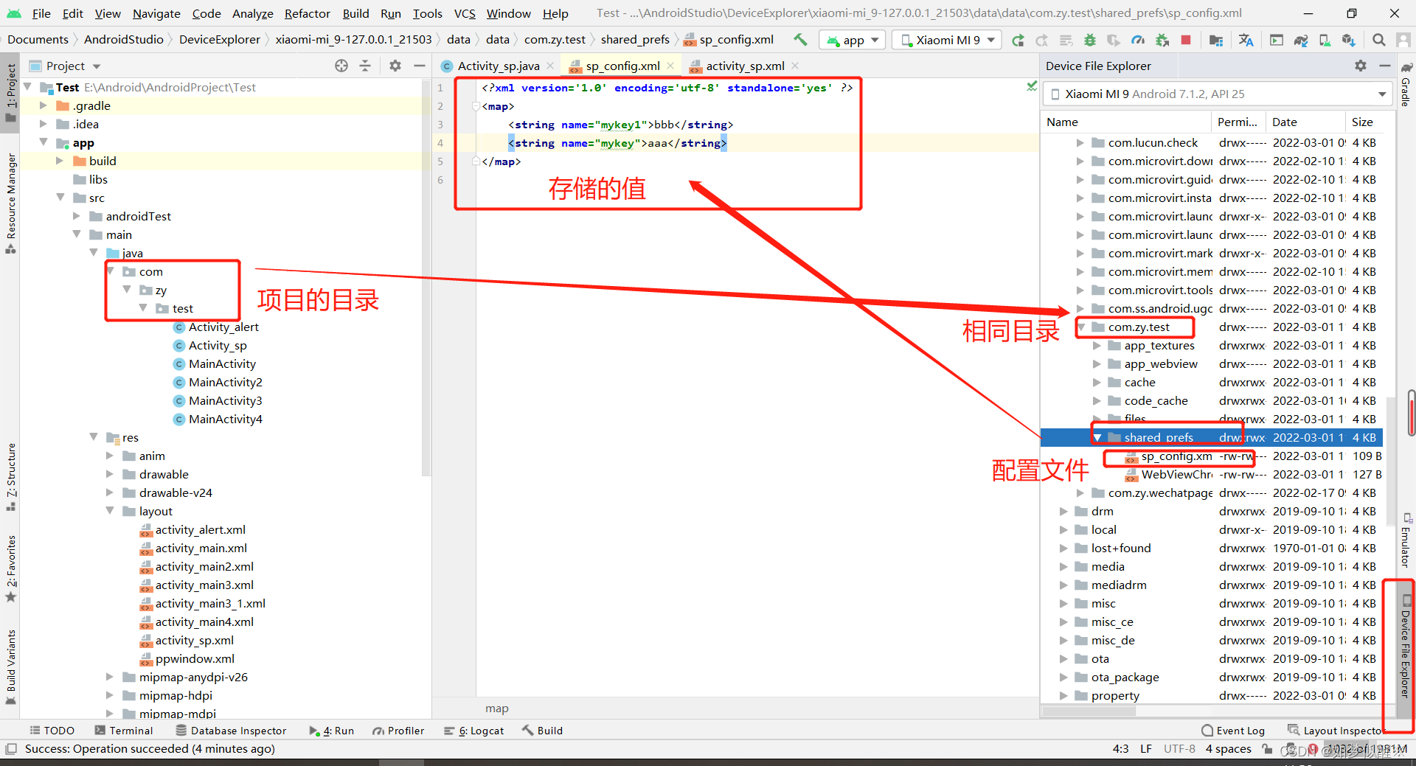Open the Terminal tool window
The image size is (1416, 766).
124,731
